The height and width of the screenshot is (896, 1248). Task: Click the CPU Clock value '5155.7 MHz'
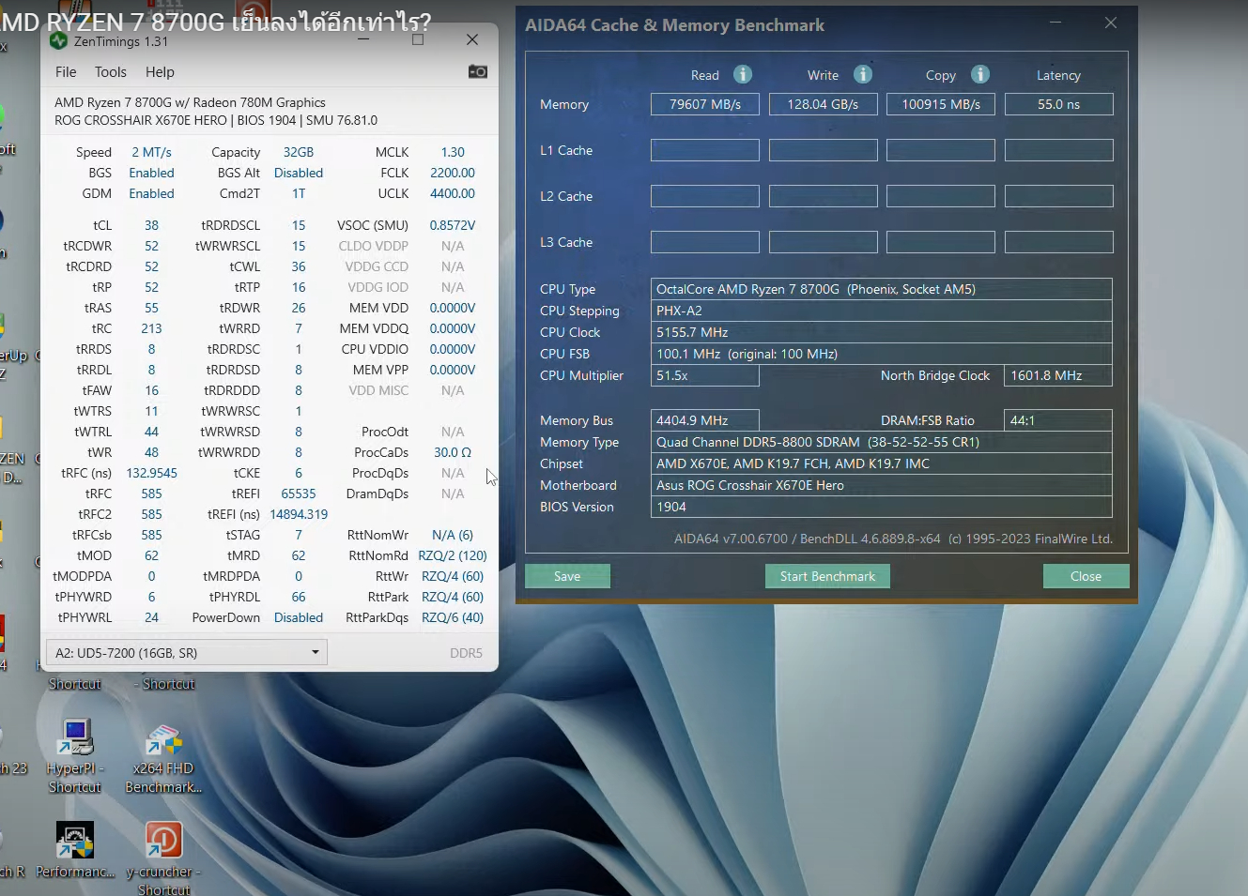coord(882,332)
